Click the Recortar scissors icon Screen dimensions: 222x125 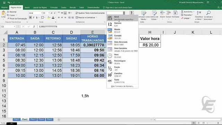coord(8,12)
